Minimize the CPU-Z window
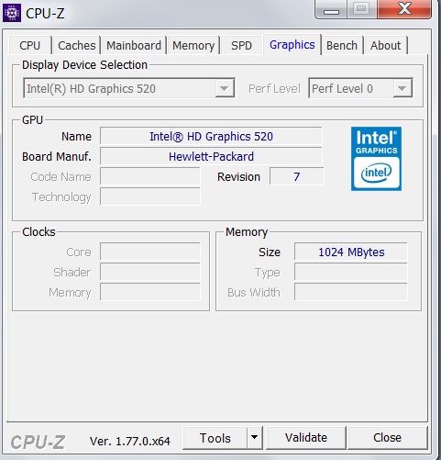The width and height of the screenshot is (441, 460). coord(331,9)
